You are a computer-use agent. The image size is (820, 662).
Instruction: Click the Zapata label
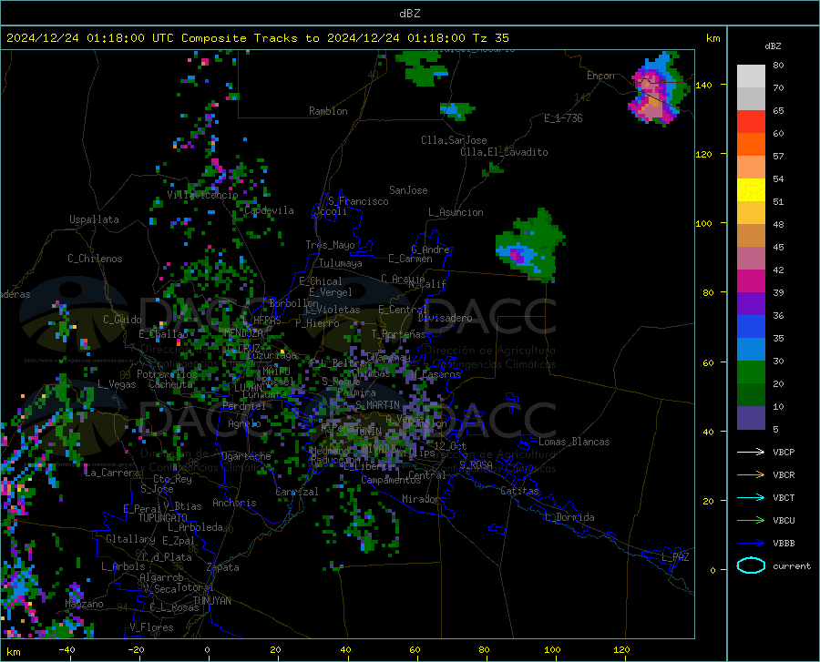point(223,567)
